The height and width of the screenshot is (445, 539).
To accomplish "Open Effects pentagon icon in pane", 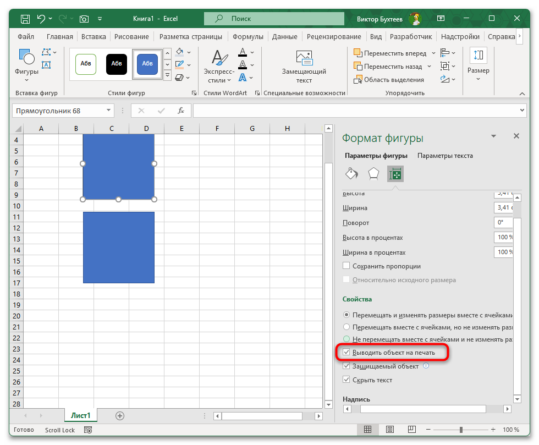I will click(x=373, y=174).
